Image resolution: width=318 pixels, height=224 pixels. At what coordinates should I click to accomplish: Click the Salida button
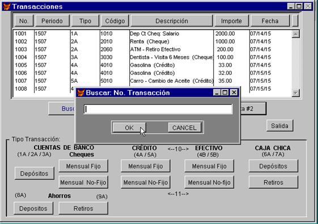click(x=279, y=126)
